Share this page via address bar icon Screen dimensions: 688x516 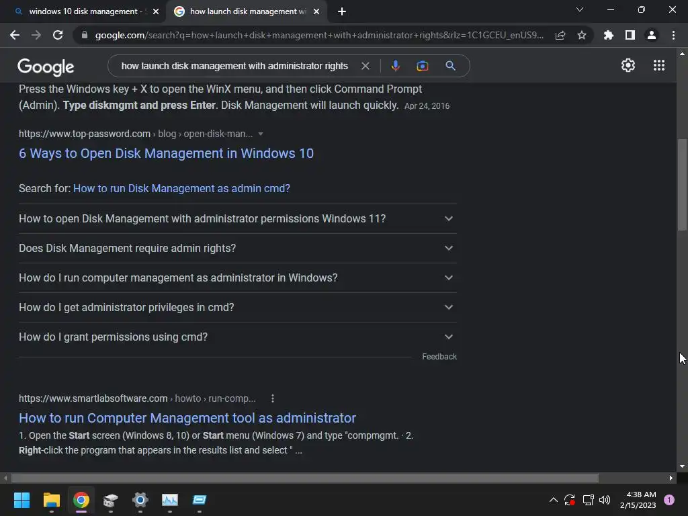pos(560,35)
